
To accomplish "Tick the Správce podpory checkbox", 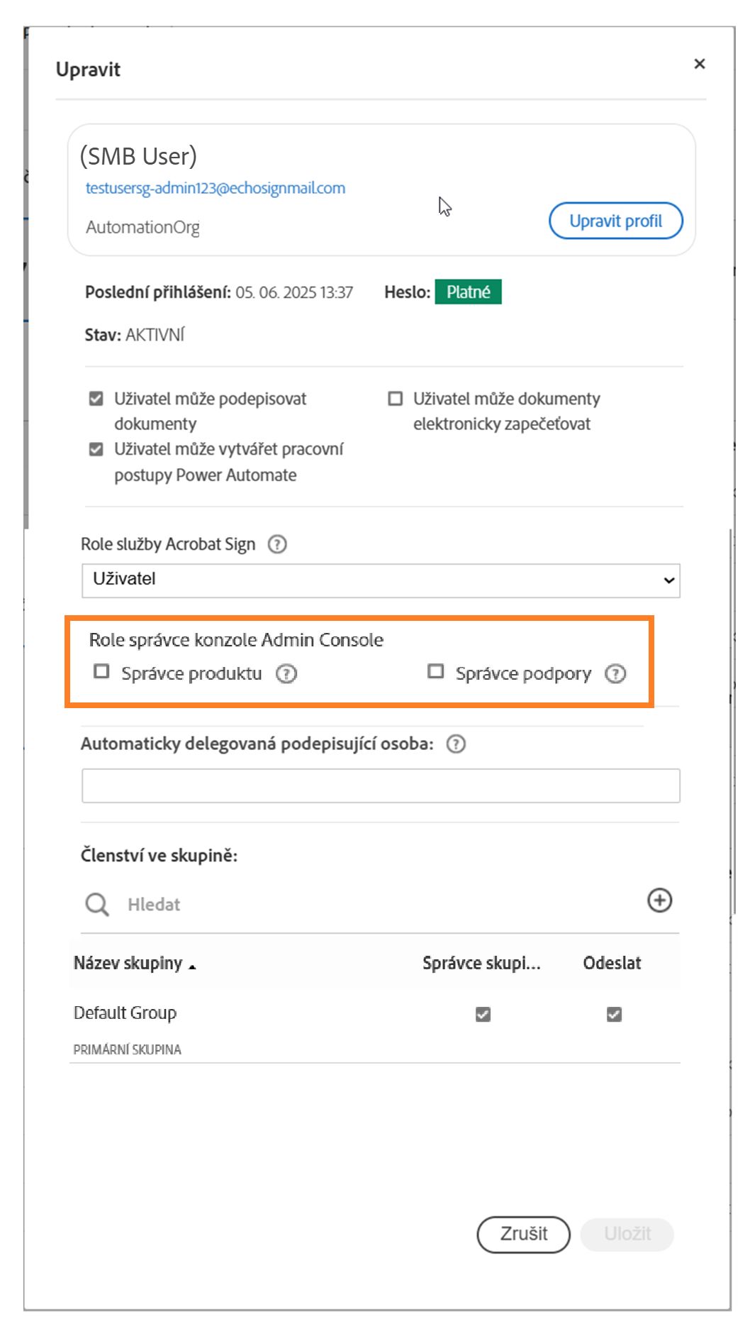I will pos(436,672).
